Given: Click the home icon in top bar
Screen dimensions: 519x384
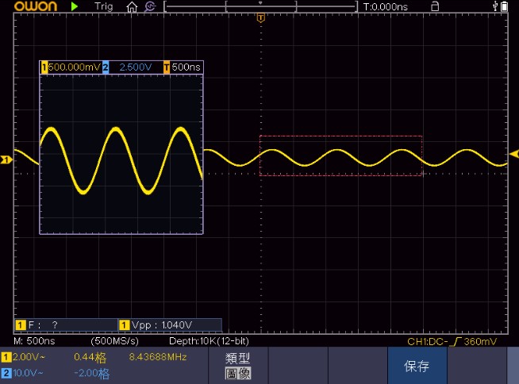Looking at the screenshot, I should [x=132, y=7].
